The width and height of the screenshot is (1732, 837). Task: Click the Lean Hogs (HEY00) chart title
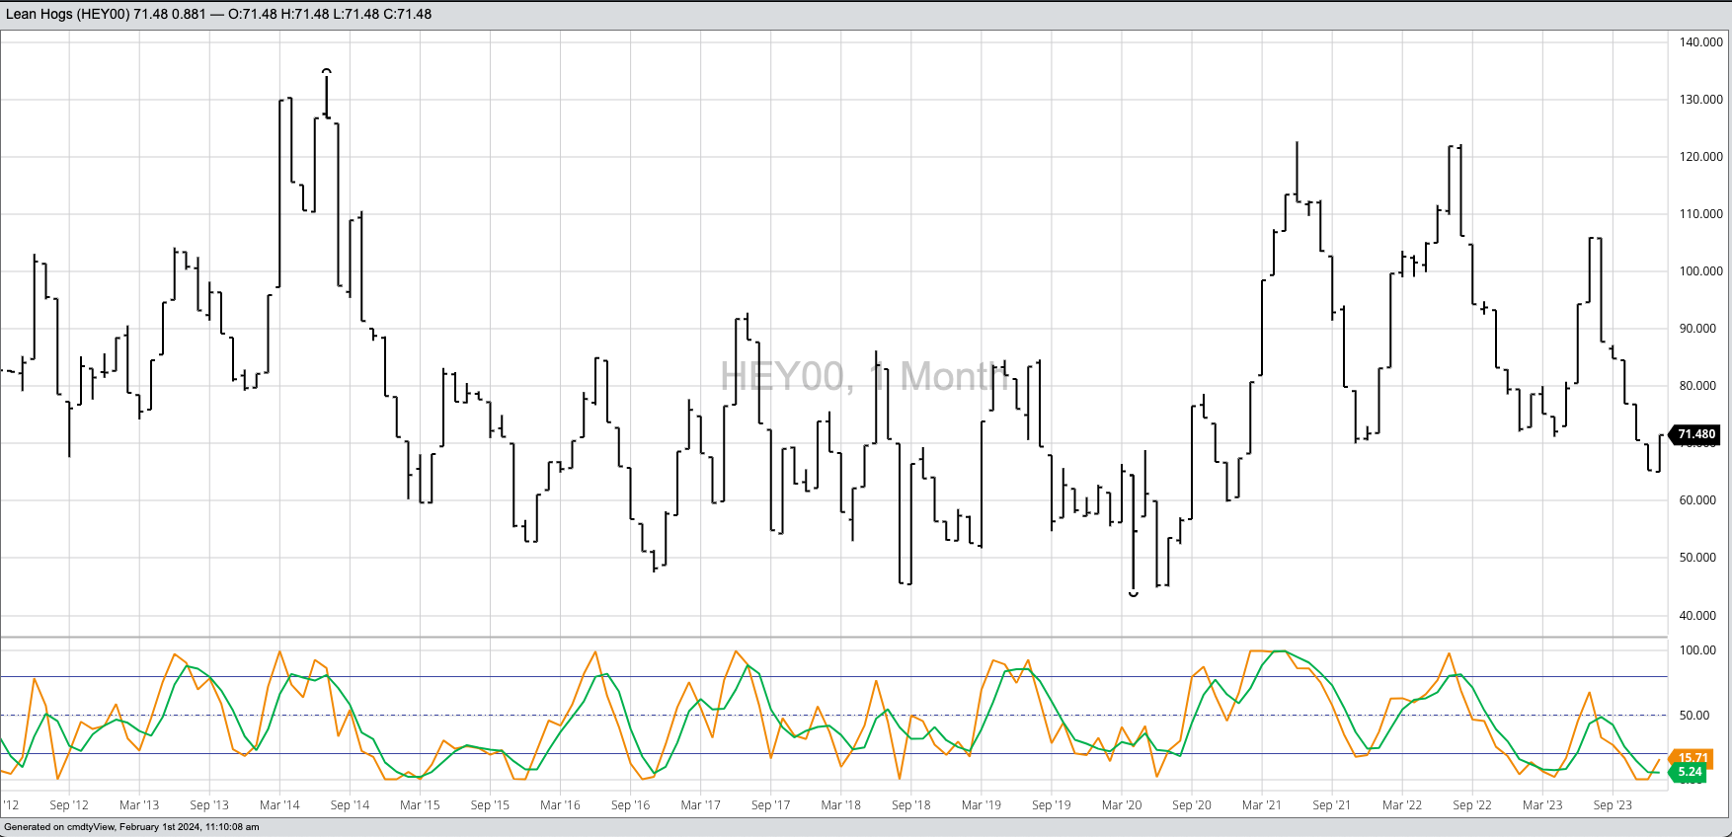(x=67, y=14)
